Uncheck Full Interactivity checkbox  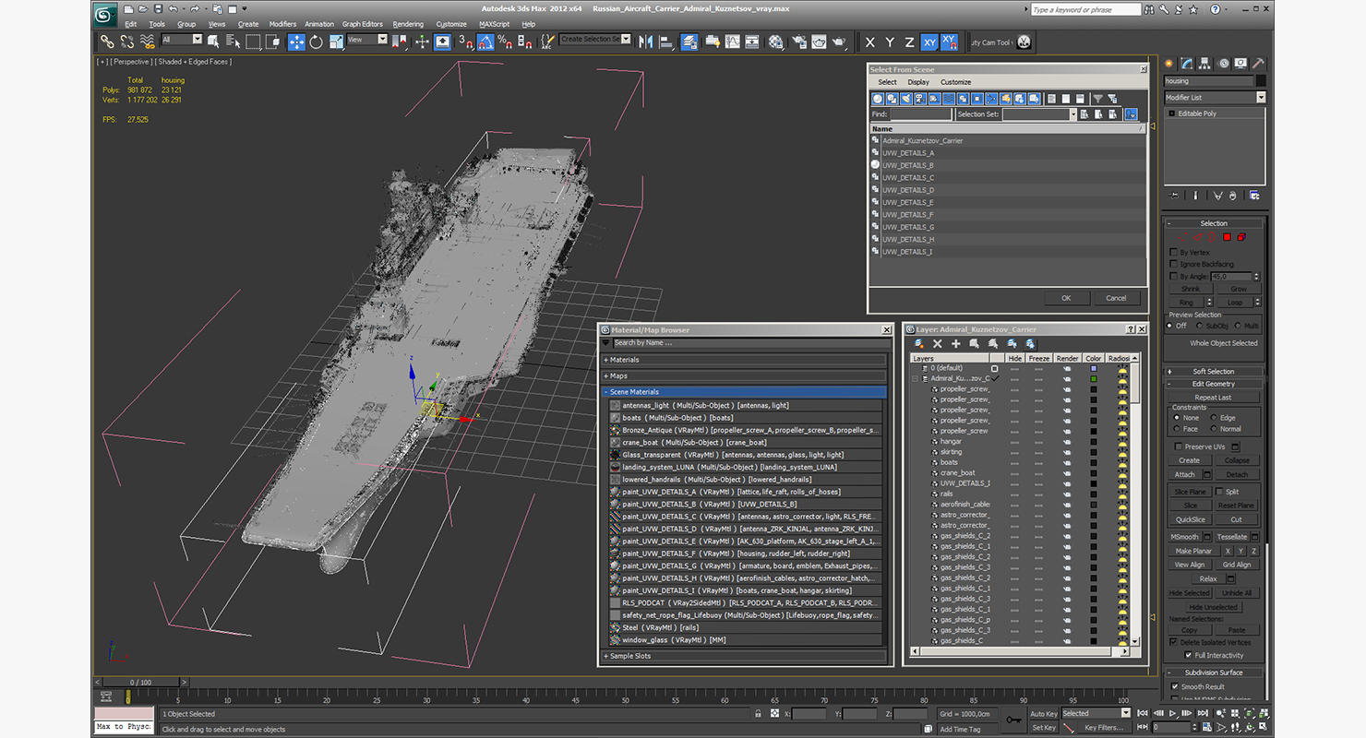tap(1188, 655)
